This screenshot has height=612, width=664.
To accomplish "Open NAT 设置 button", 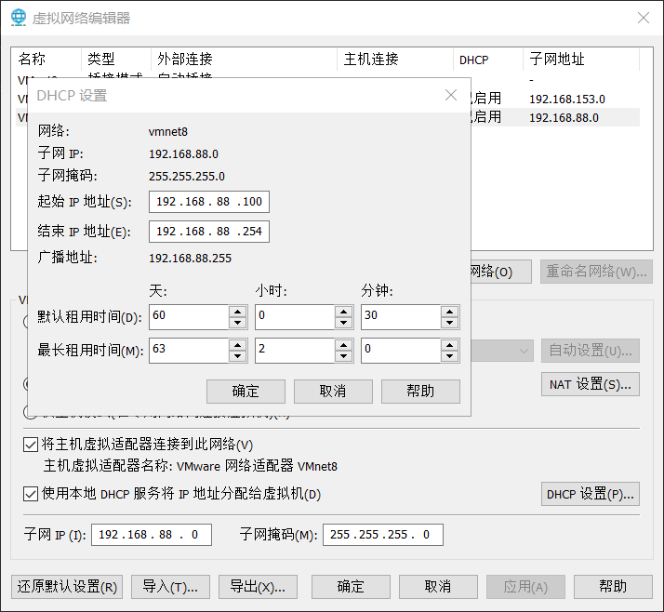I will [590, 383].
